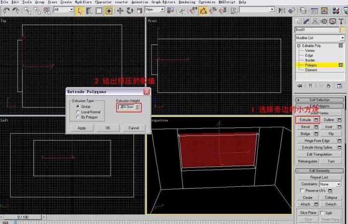Click Select and Manipulate icon

point(182,10)
